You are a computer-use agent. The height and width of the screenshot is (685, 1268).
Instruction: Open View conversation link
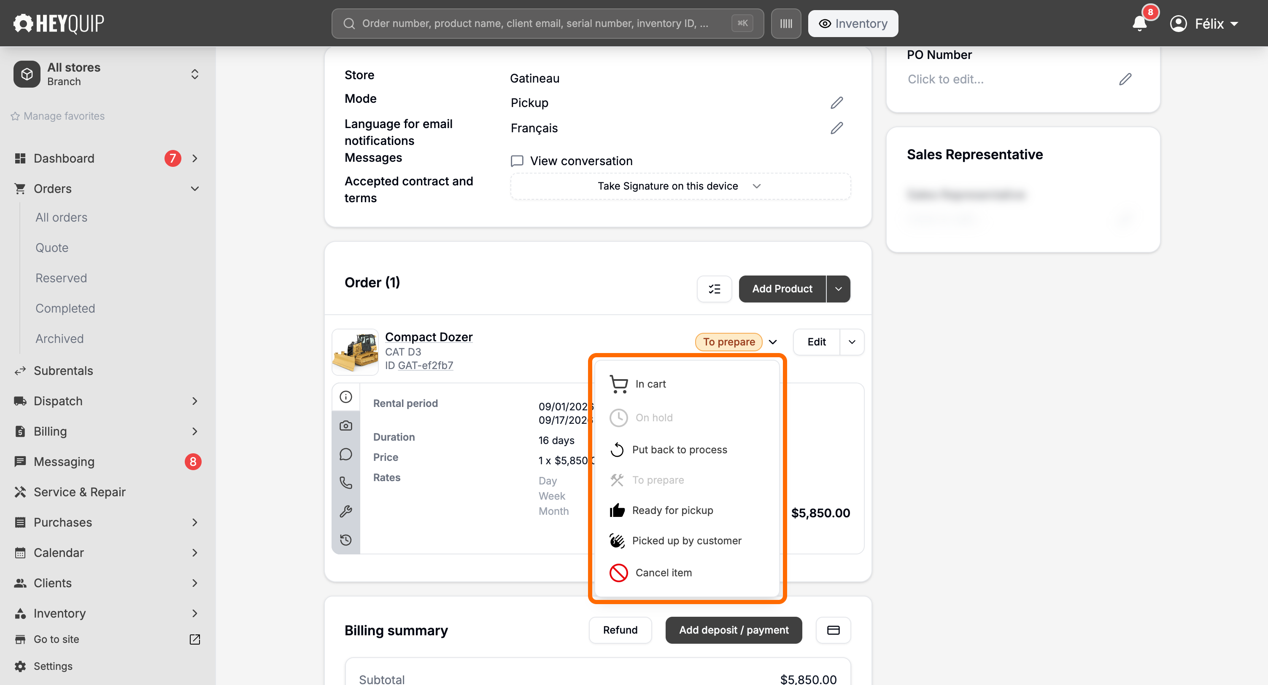point(572,161)
